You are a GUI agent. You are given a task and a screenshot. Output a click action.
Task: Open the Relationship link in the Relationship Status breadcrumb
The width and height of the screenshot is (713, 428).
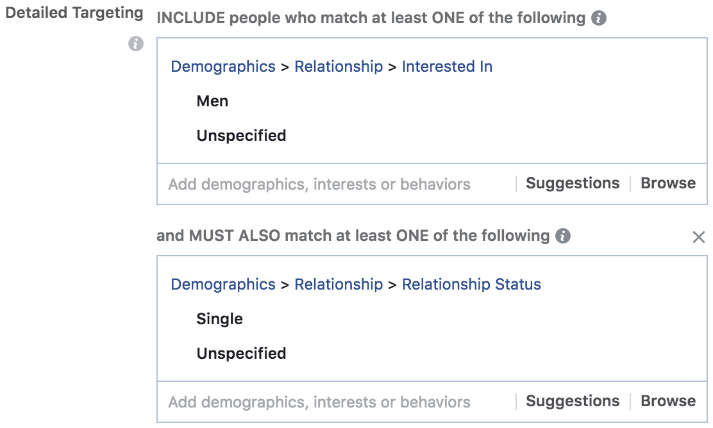pyautogui.click(x=339, y=284)
